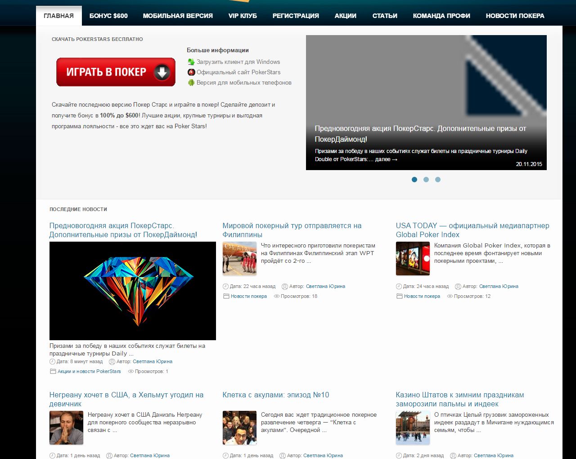This screenshot has width=576, height=459.
Task: Open 'Негреану хочет в США' article headline
Action: pyautogui.click(x=126, y=399)
